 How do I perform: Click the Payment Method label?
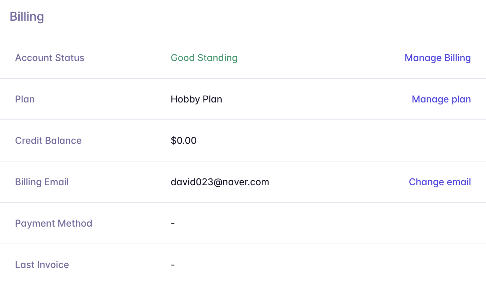[x=54, y=224]
